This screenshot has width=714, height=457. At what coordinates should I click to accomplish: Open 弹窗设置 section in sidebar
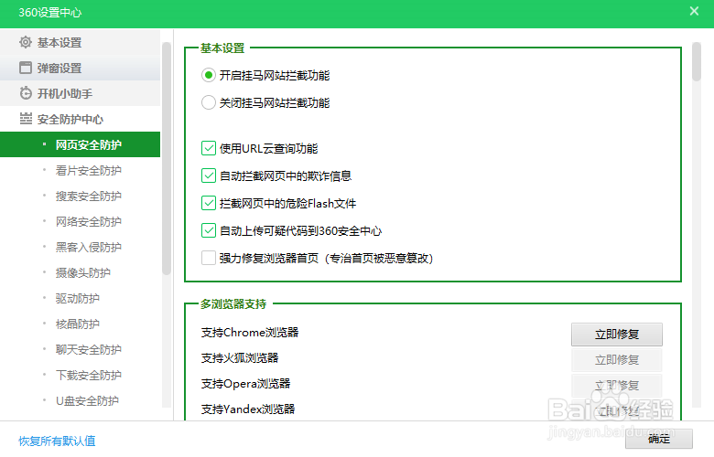pyautogui.click(x=81, y=69)
